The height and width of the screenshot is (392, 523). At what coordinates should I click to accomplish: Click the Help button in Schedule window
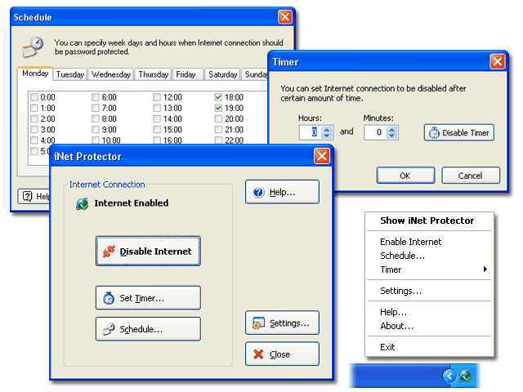[x=34, y=196]
